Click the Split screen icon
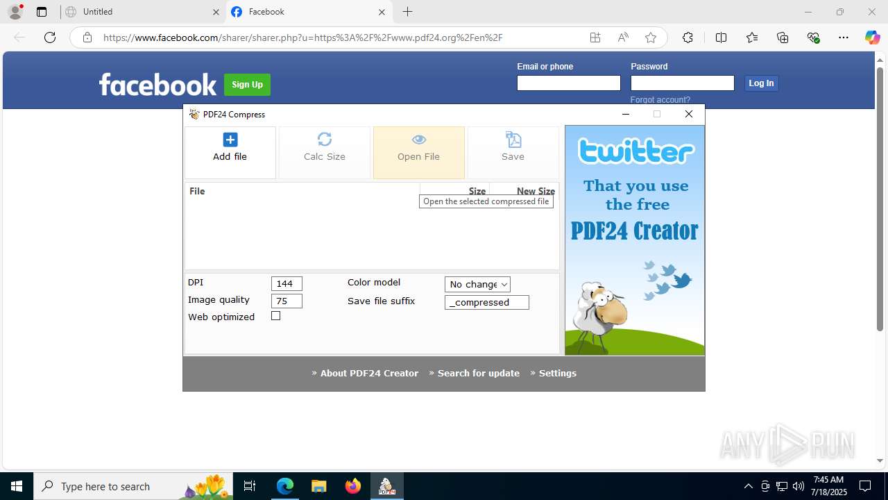 point(721,37)
